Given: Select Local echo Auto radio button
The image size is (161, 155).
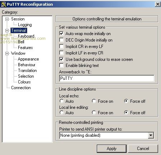Looking at the screenshot, I should pyautogui.click(x=62, y=101).
